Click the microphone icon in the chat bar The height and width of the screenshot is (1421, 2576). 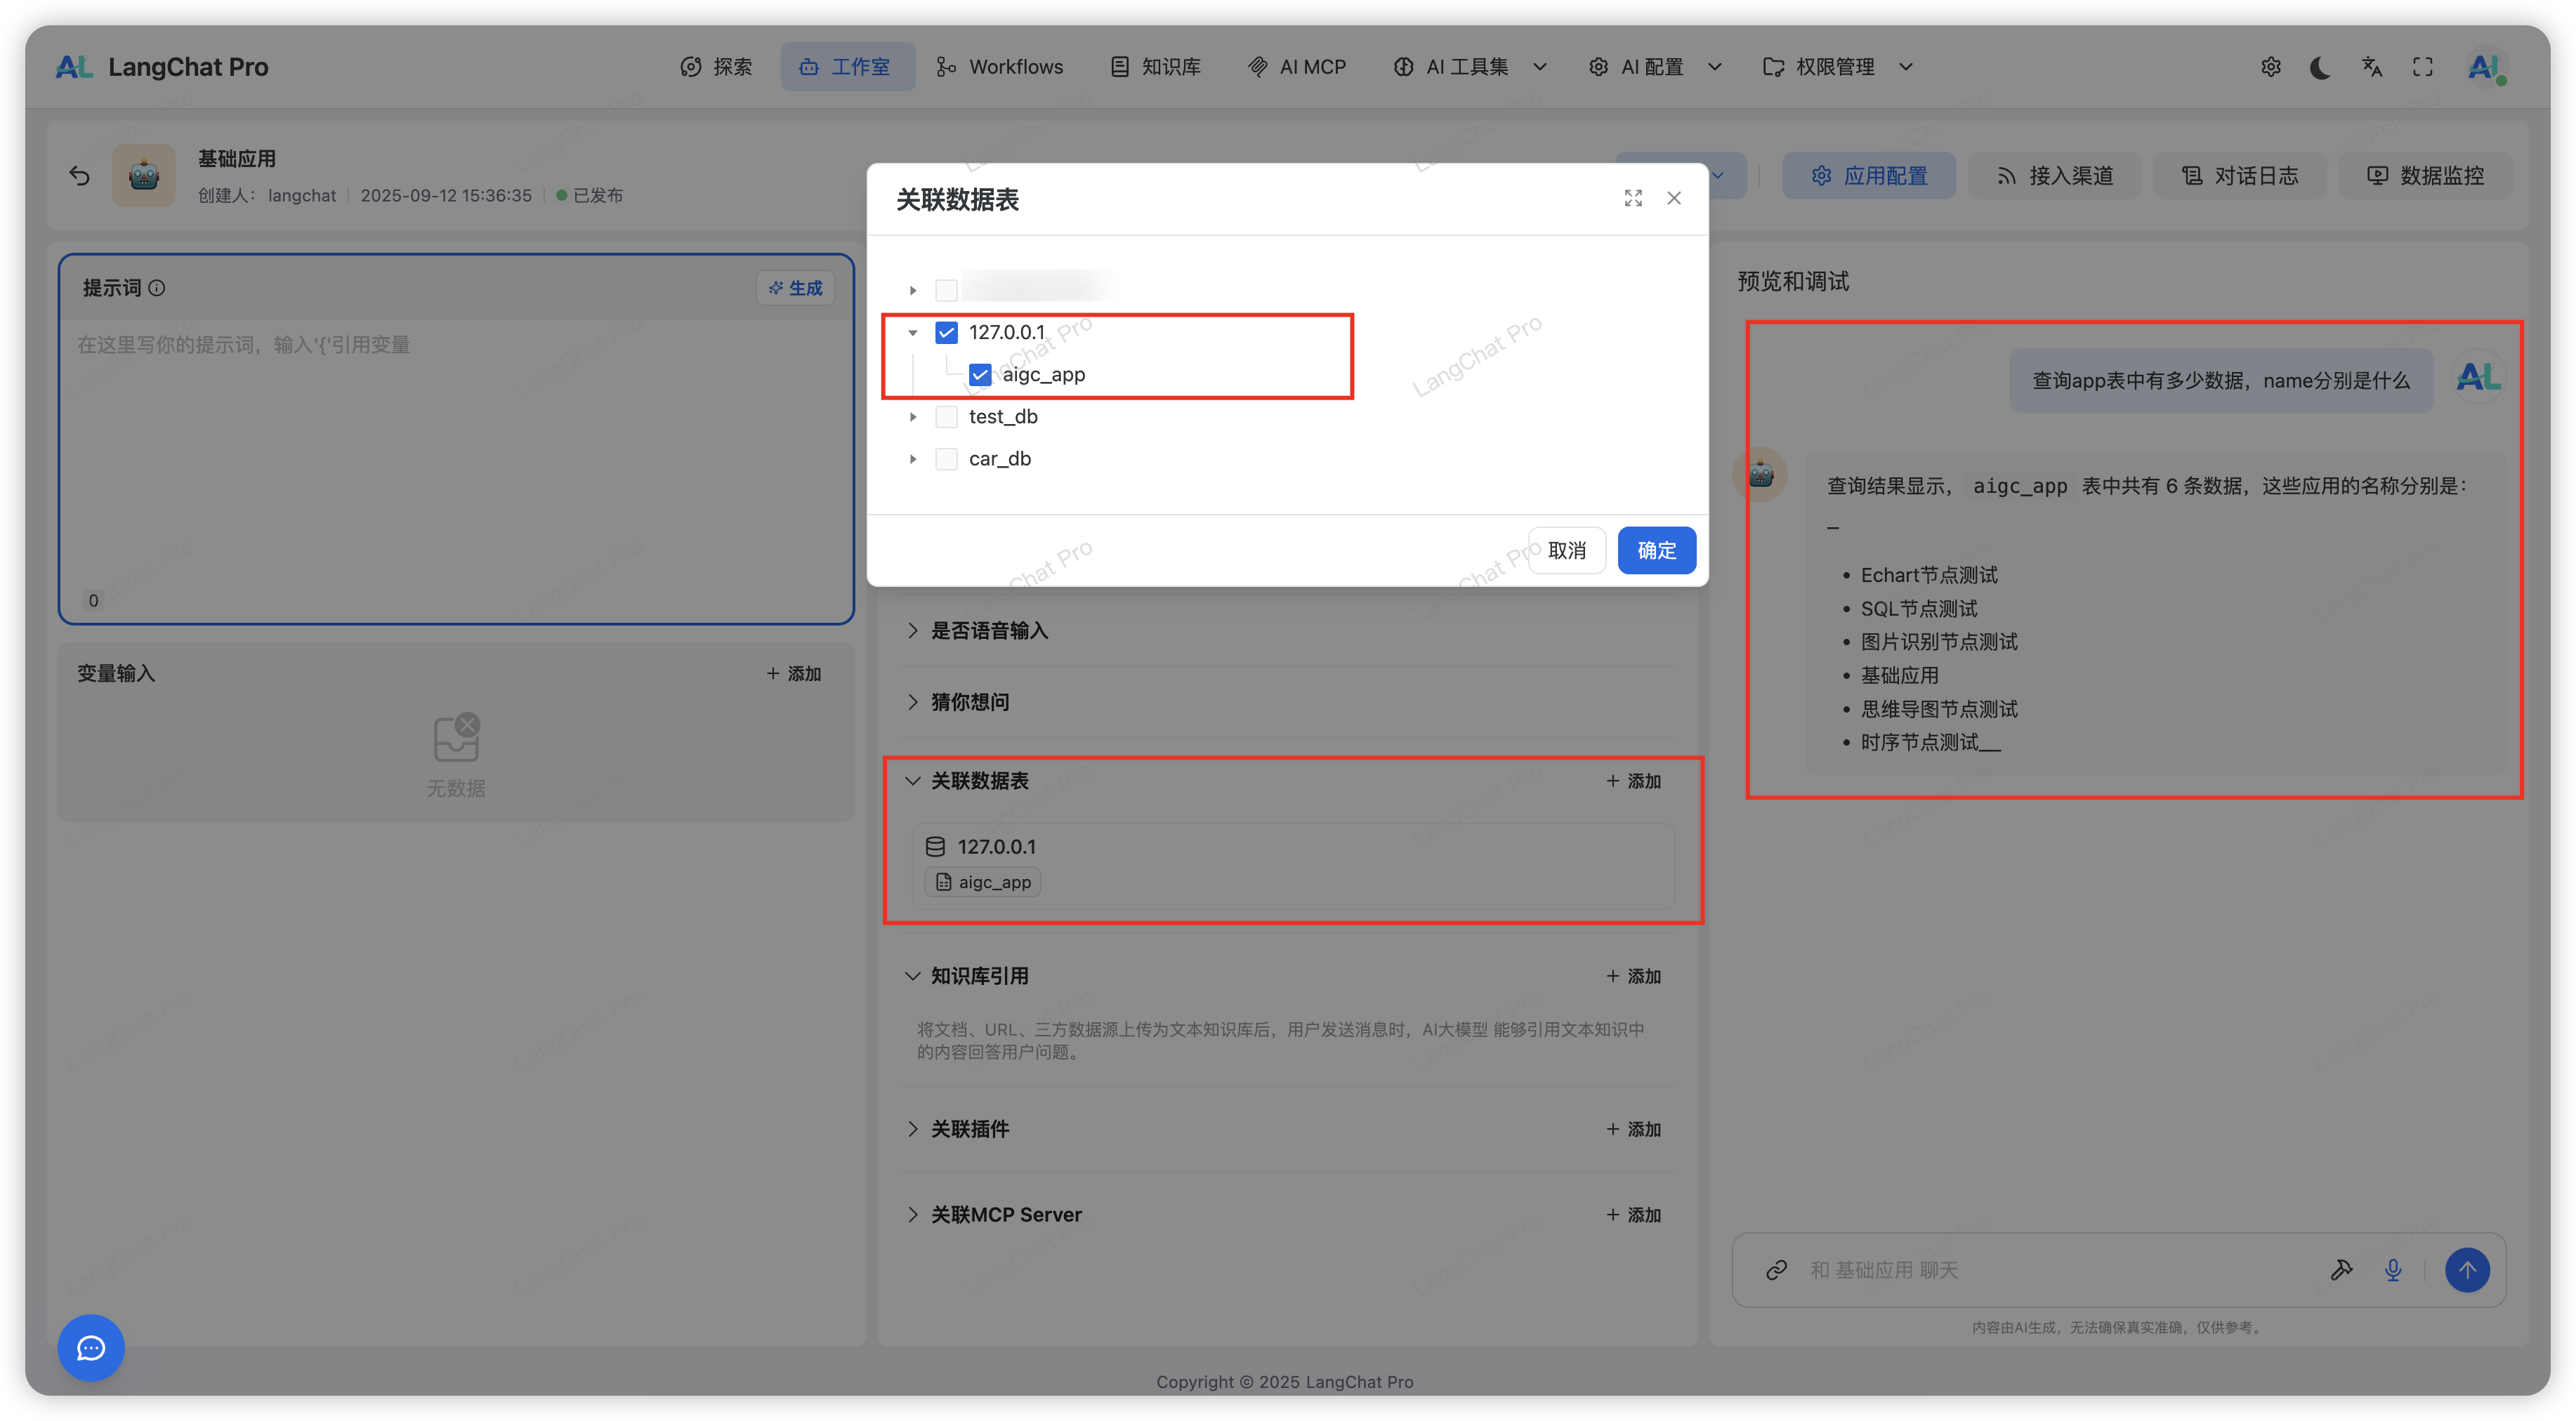coord(2392,1270)
